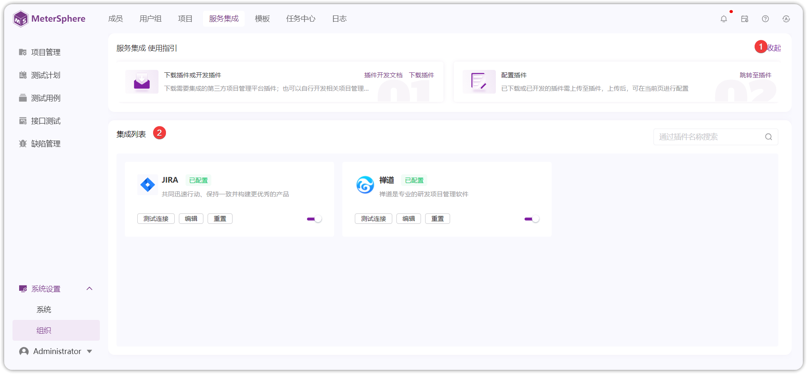This screenshot has width=807, height=374.
Task: Click the 缺陷管理 bug icon
Action: [23, 144]
